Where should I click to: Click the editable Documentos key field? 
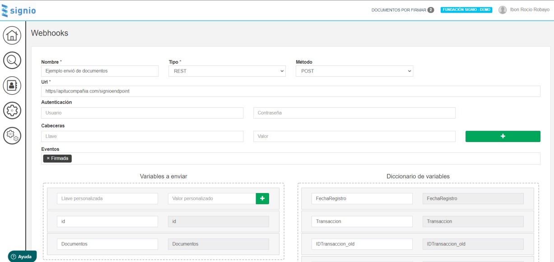pos(107,244)
